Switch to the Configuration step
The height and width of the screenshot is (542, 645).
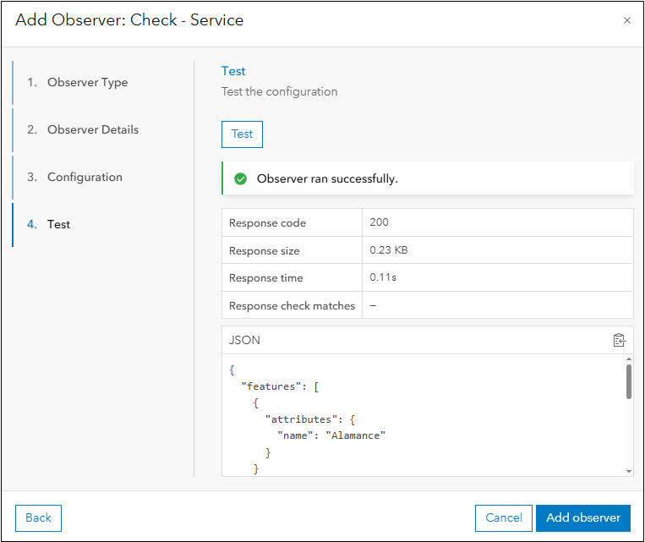pyautogui.click(x=85, y=178)
